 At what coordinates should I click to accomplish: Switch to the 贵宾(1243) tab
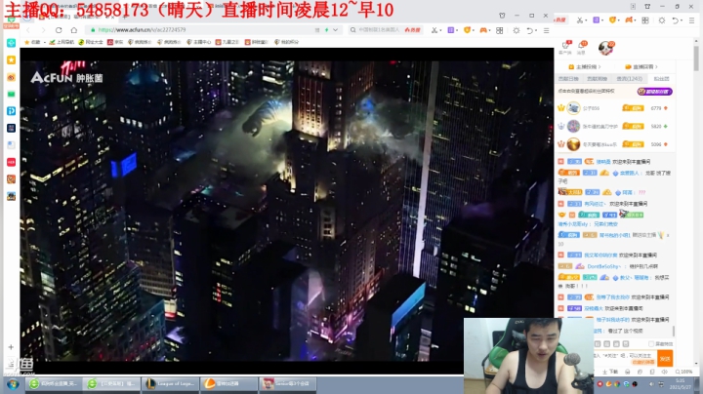click(x=630, y=79)
